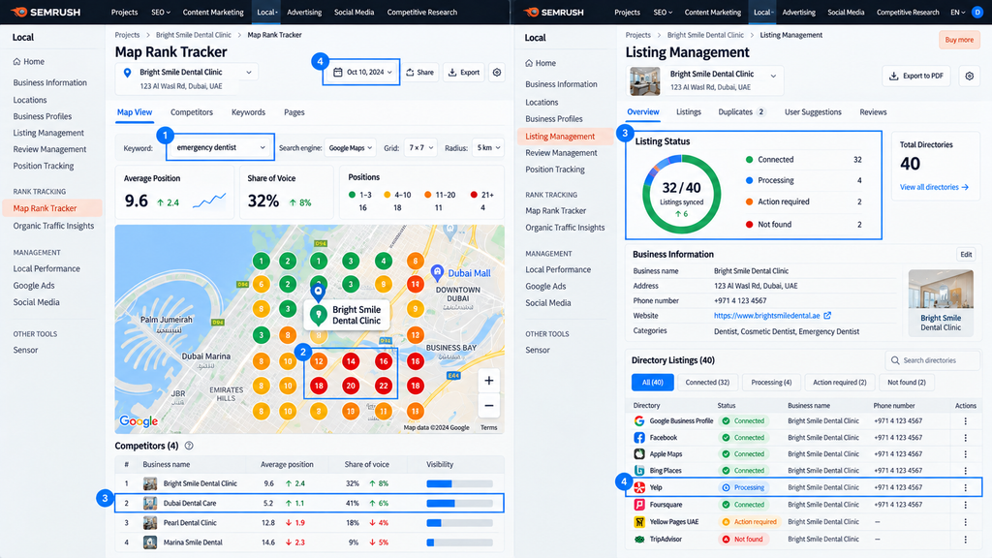Image resolution: width=992 pixels, height=558 pixels.
Task: Open actions menu for Foursquare row
Action: [966, 505]
